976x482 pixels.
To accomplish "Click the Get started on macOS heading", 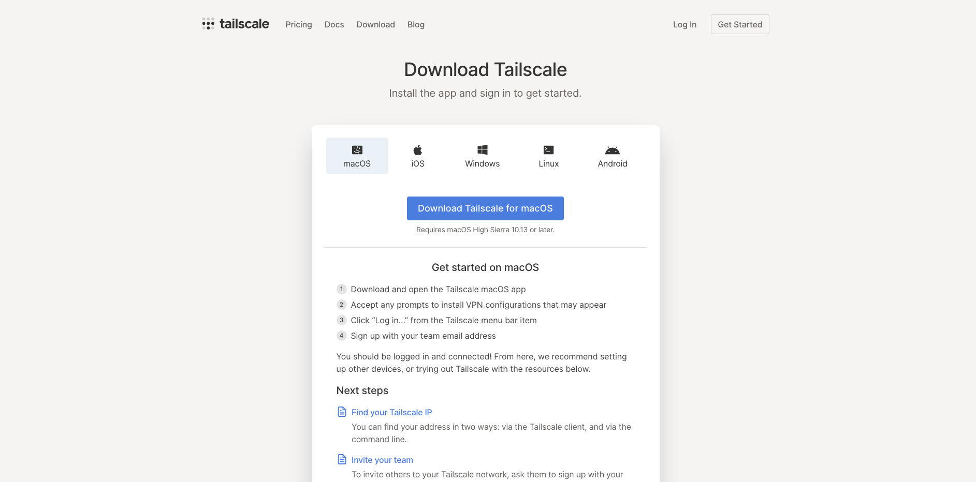I will point(485,267).
